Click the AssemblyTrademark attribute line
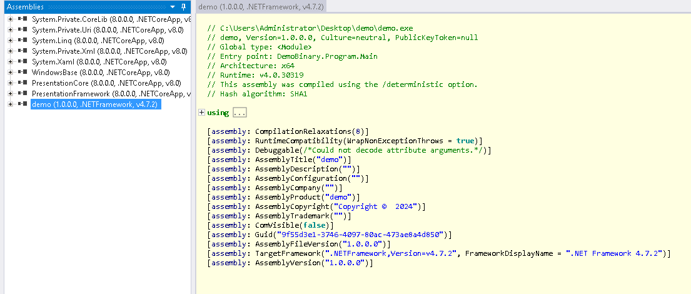Screen dimensions: 691x294 pyautogui.click(x=280, y=216)
